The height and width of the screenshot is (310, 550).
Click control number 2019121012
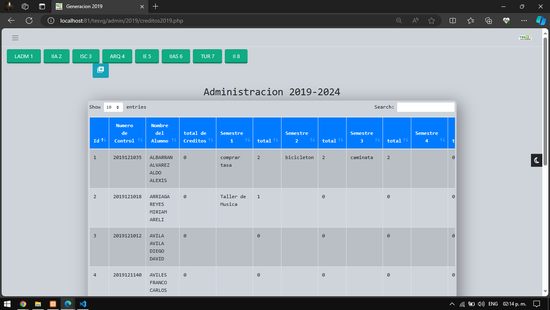(x=127, y=236)
